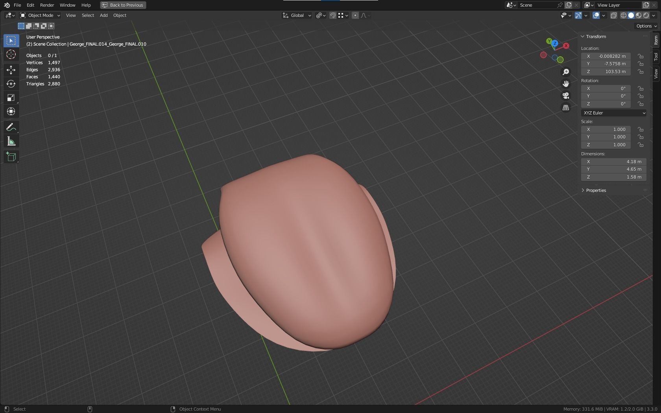Set selection mode to intersect

51,26
